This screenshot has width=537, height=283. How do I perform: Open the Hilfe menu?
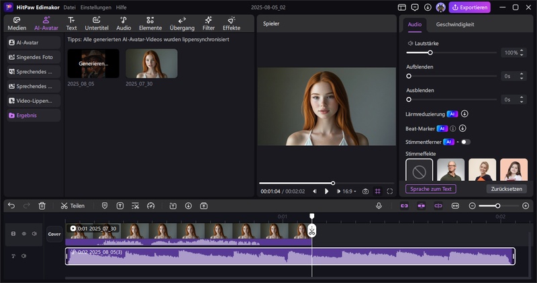[121, 7]
